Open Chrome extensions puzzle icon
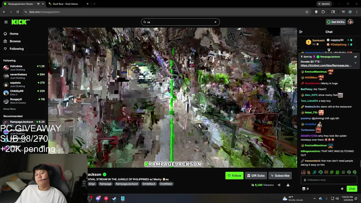The image size is (361, 203). pos(323,12)
